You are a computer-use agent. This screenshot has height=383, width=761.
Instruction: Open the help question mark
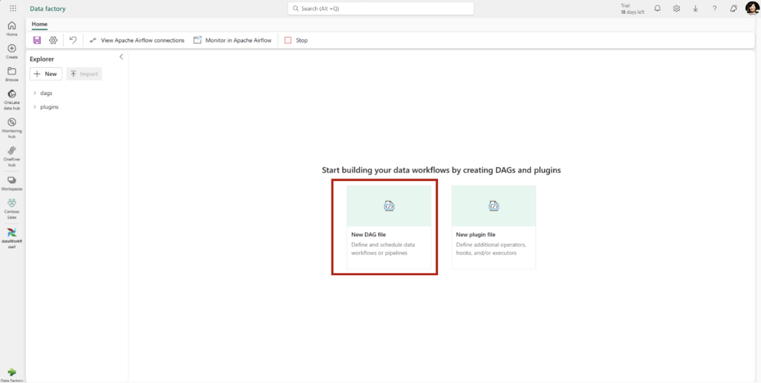tap(715, 8)
